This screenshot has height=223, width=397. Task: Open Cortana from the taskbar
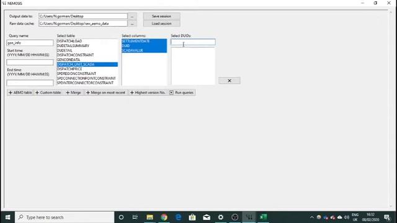[x=122, y=217]
